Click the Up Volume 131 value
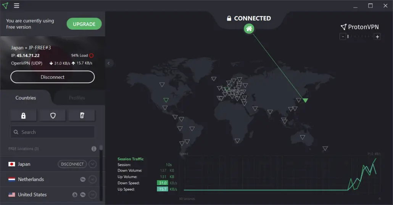Viewport: 393px width, 205px height. [163, 177]
